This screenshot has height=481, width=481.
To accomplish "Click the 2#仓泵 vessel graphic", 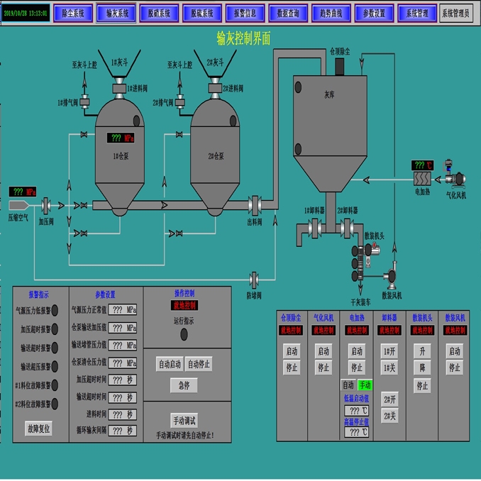I will point(215,157).
